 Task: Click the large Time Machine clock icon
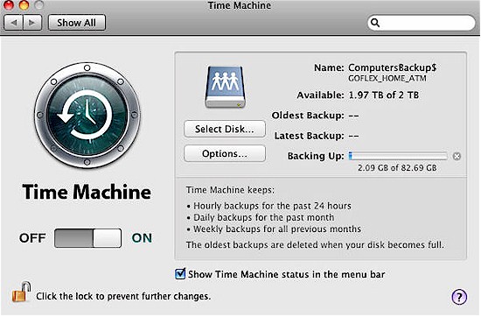click(x=87, y=116)
